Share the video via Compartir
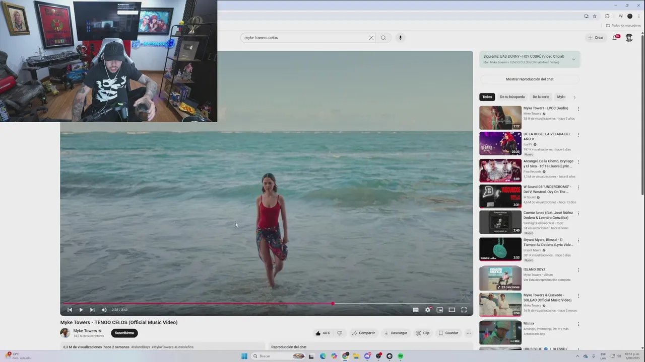This screenshot has width=645, height=362. click(x=363, y=333)
